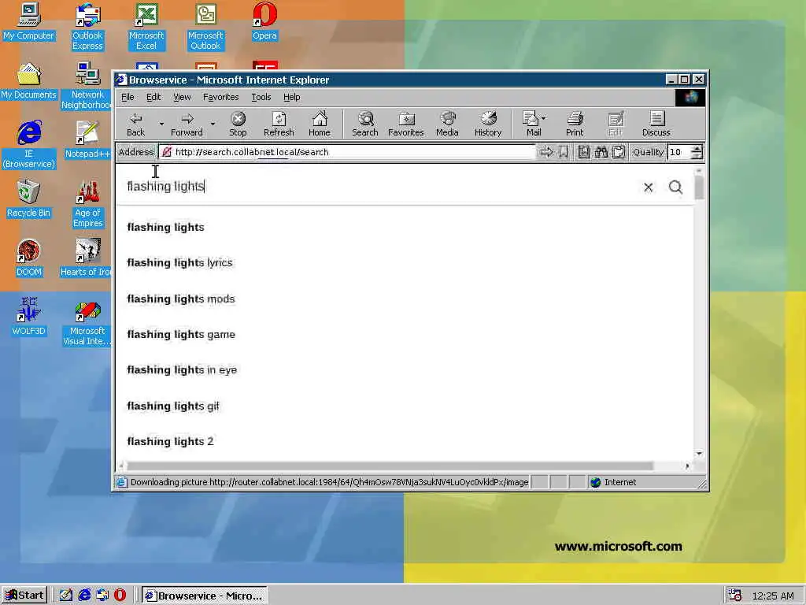
Task: Show the History pane
Action: click(x=488, y=124)
